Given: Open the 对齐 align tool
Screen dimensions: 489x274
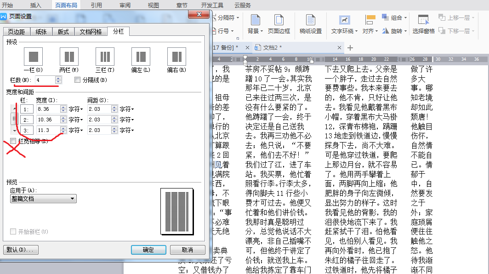Looking at the screenshot, I should click(370, 24).
